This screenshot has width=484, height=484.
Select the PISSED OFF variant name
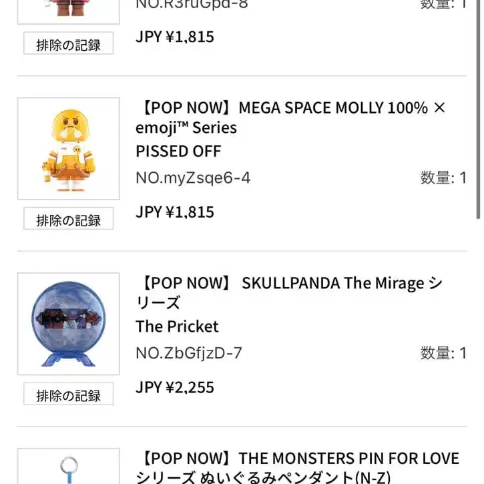[x=178, y=152]
